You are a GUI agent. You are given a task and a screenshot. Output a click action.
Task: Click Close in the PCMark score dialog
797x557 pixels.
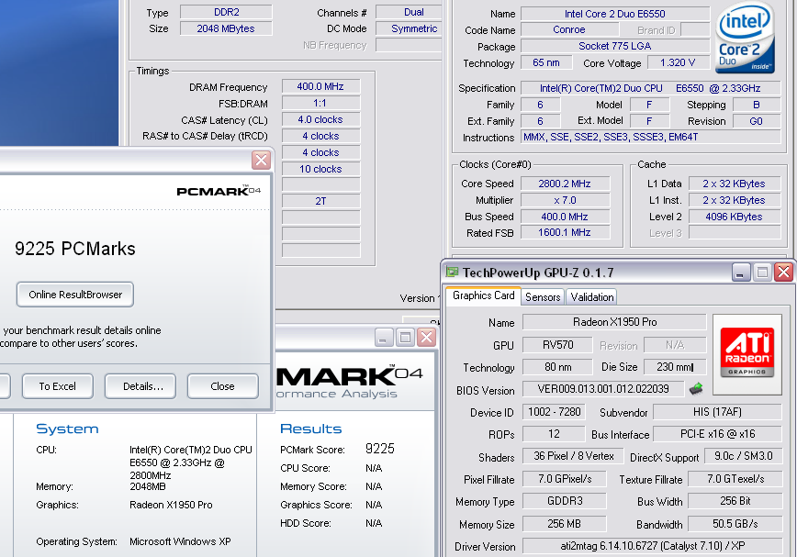[x=222, y=386]
